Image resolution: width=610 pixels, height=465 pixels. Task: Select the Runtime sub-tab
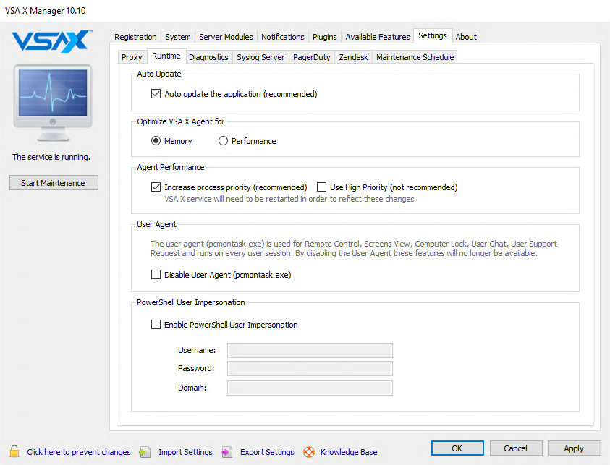tap(166, 56)
